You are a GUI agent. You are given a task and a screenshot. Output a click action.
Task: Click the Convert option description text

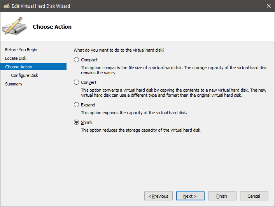click(x=173, y=93)
